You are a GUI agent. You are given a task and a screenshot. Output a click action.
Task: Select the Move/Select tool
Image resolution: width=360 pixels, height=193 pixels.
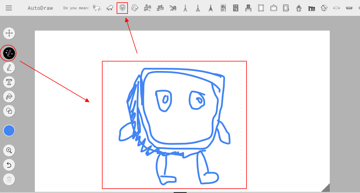point(9,33)
